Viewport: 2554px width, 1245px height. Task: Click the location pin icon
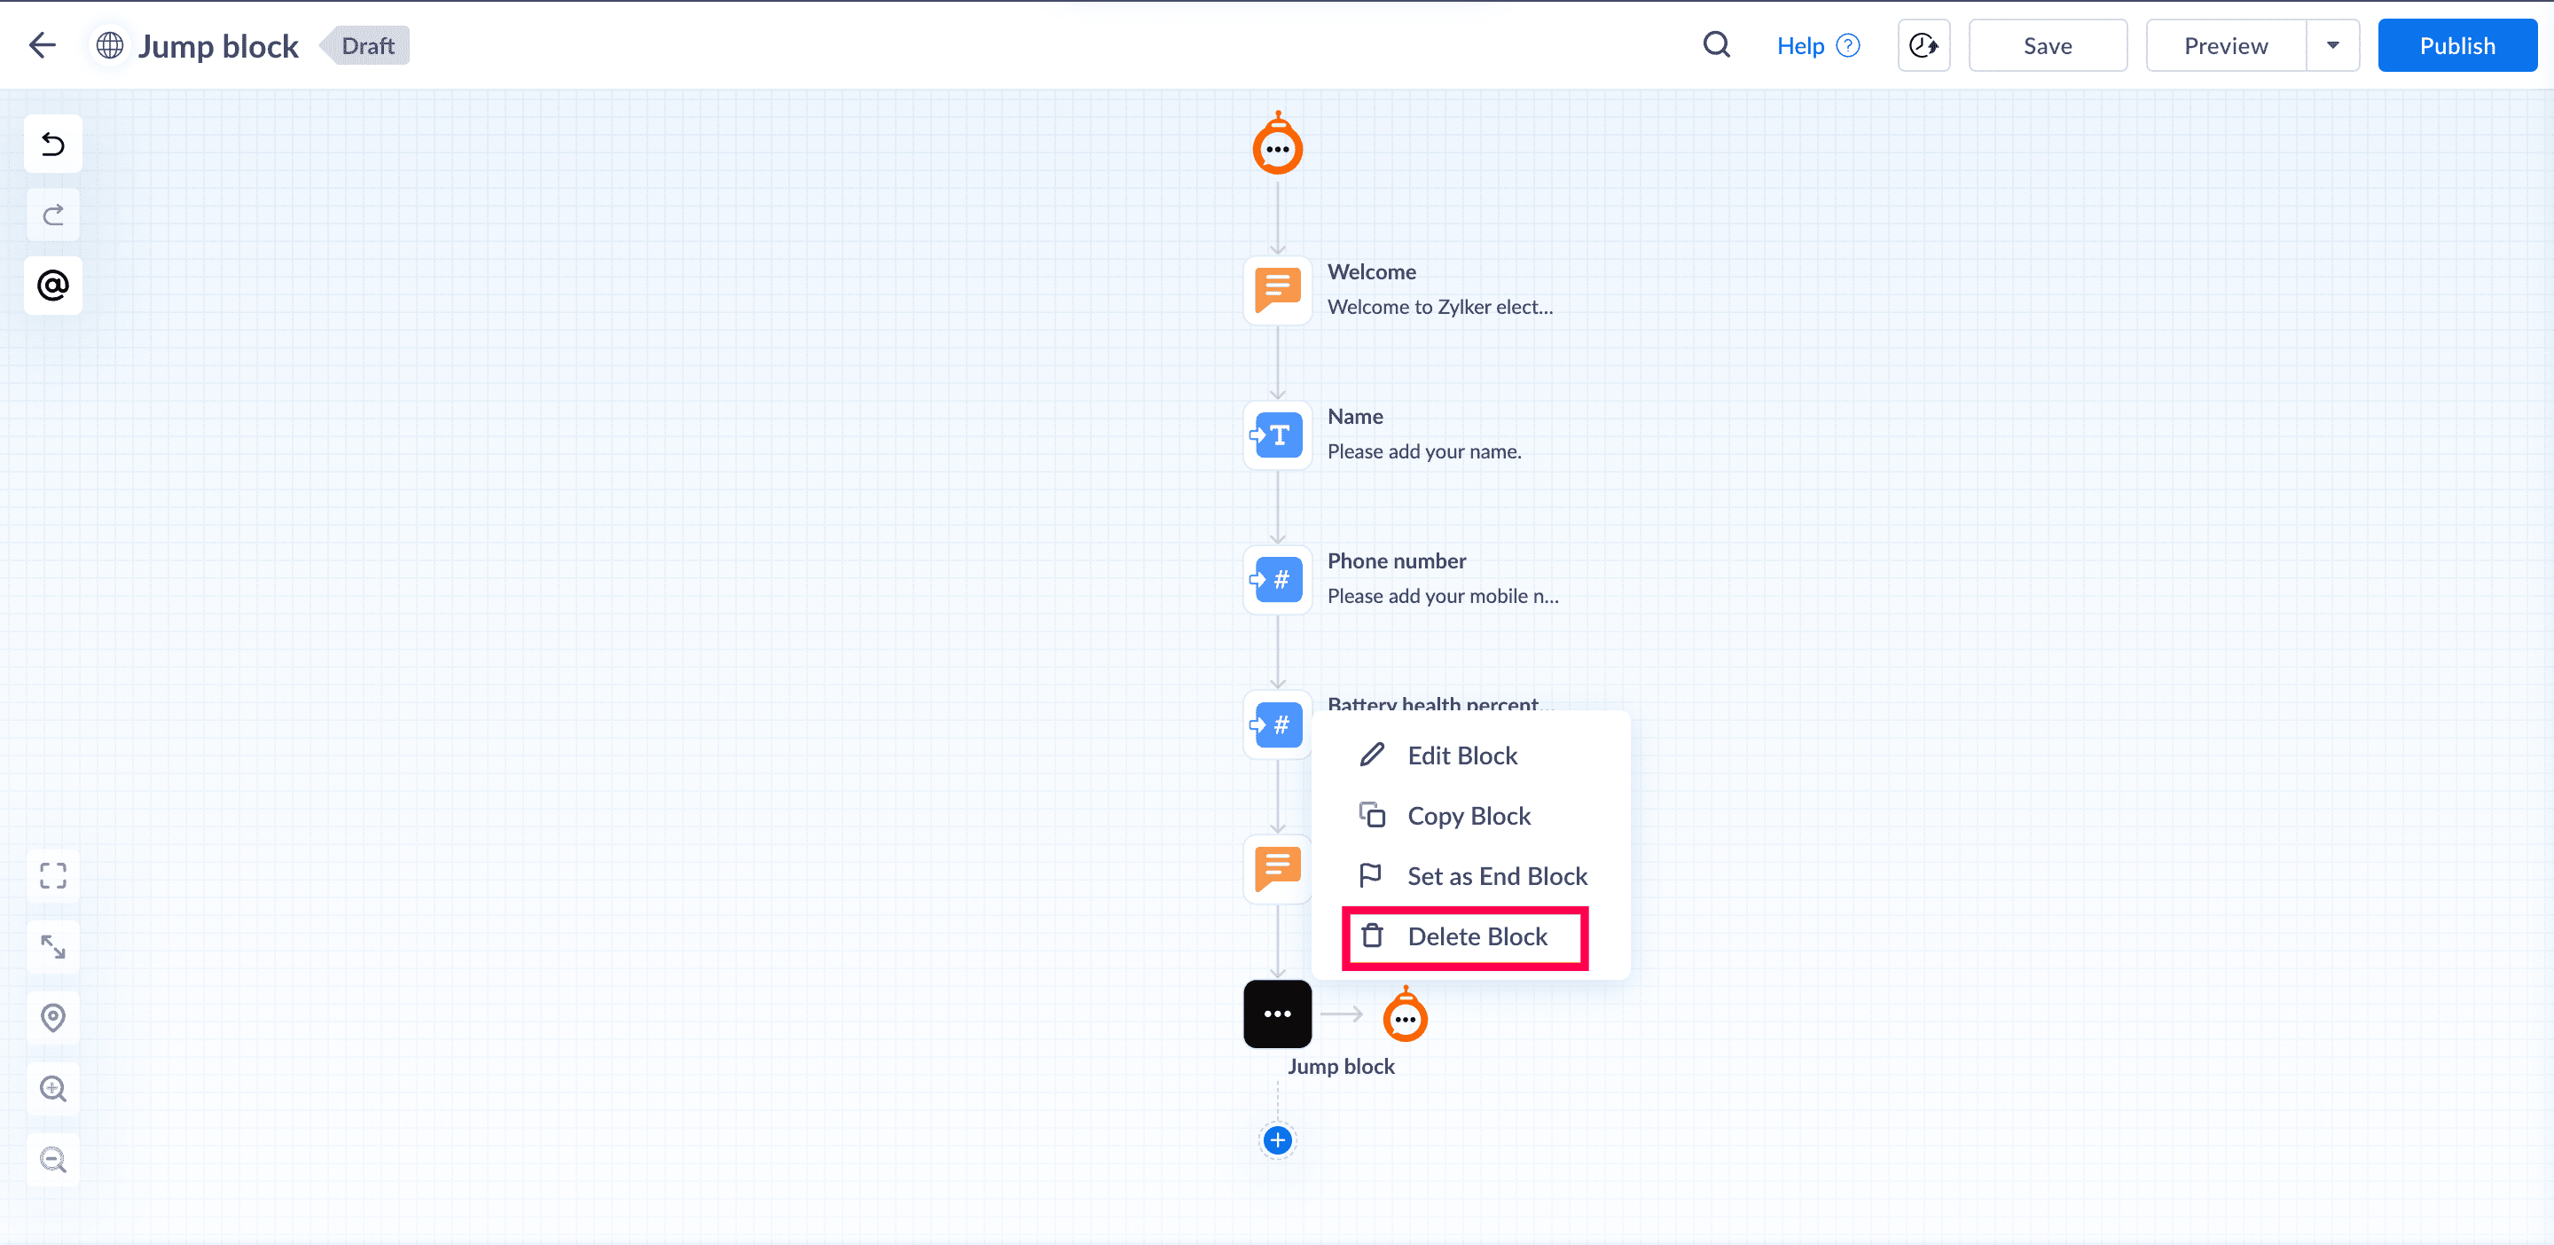coord(52,1018)
